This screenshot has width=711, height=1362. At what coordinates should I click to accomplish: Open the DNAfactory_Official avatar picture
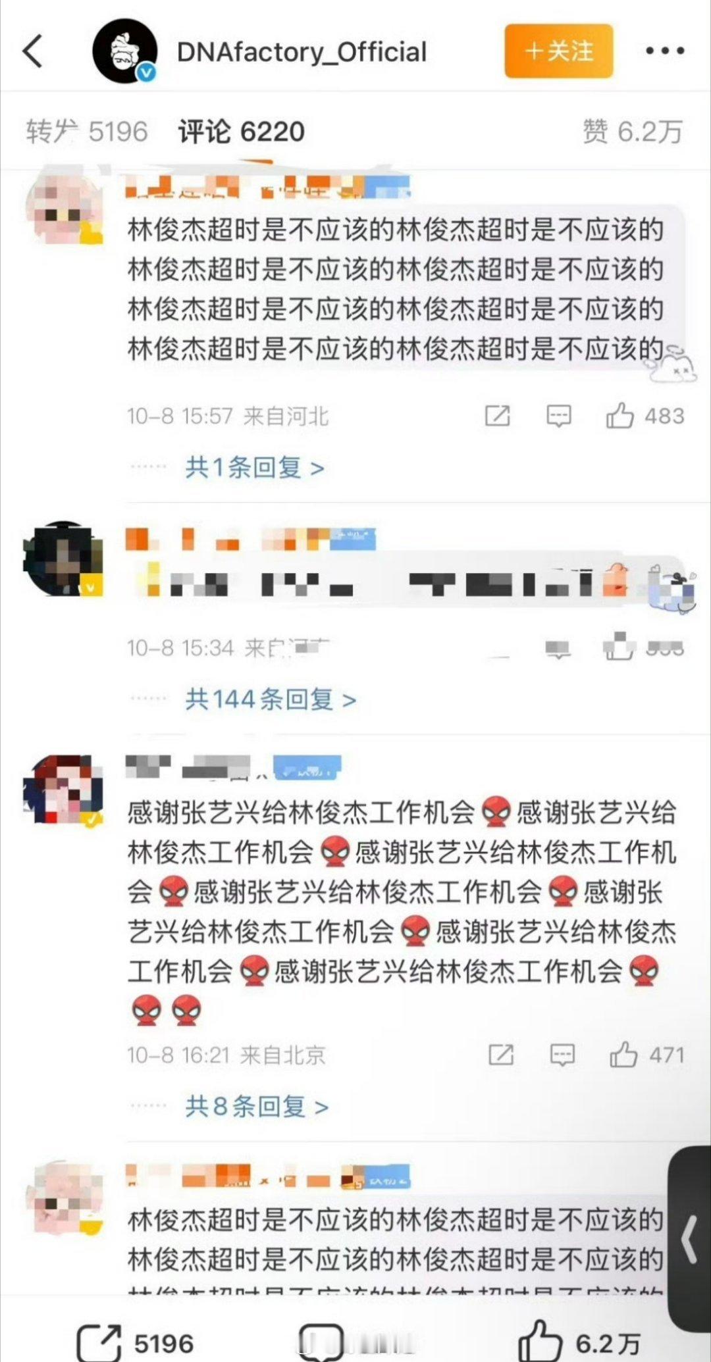point(124,51)
